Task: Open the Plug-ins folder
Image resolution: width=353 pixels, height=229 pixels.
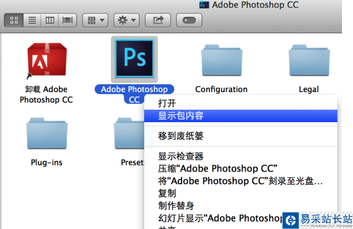Action: pyautogui.click(x=47, y=133)
